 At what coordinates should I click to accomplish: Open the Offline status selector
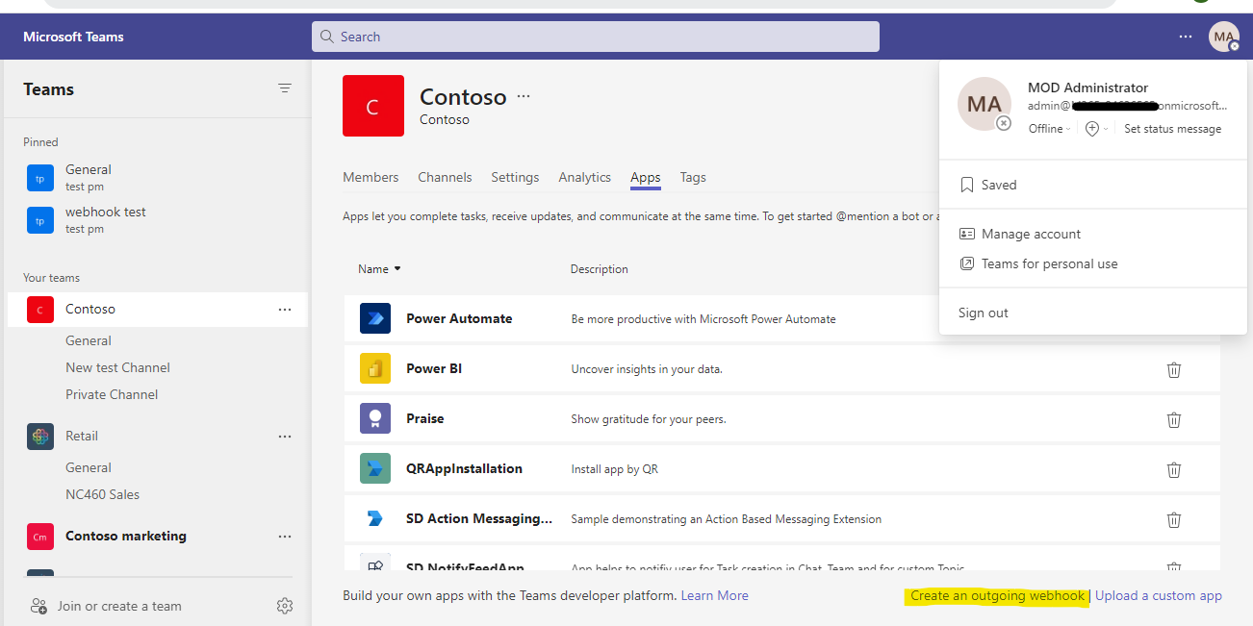tap(1048, 128)
